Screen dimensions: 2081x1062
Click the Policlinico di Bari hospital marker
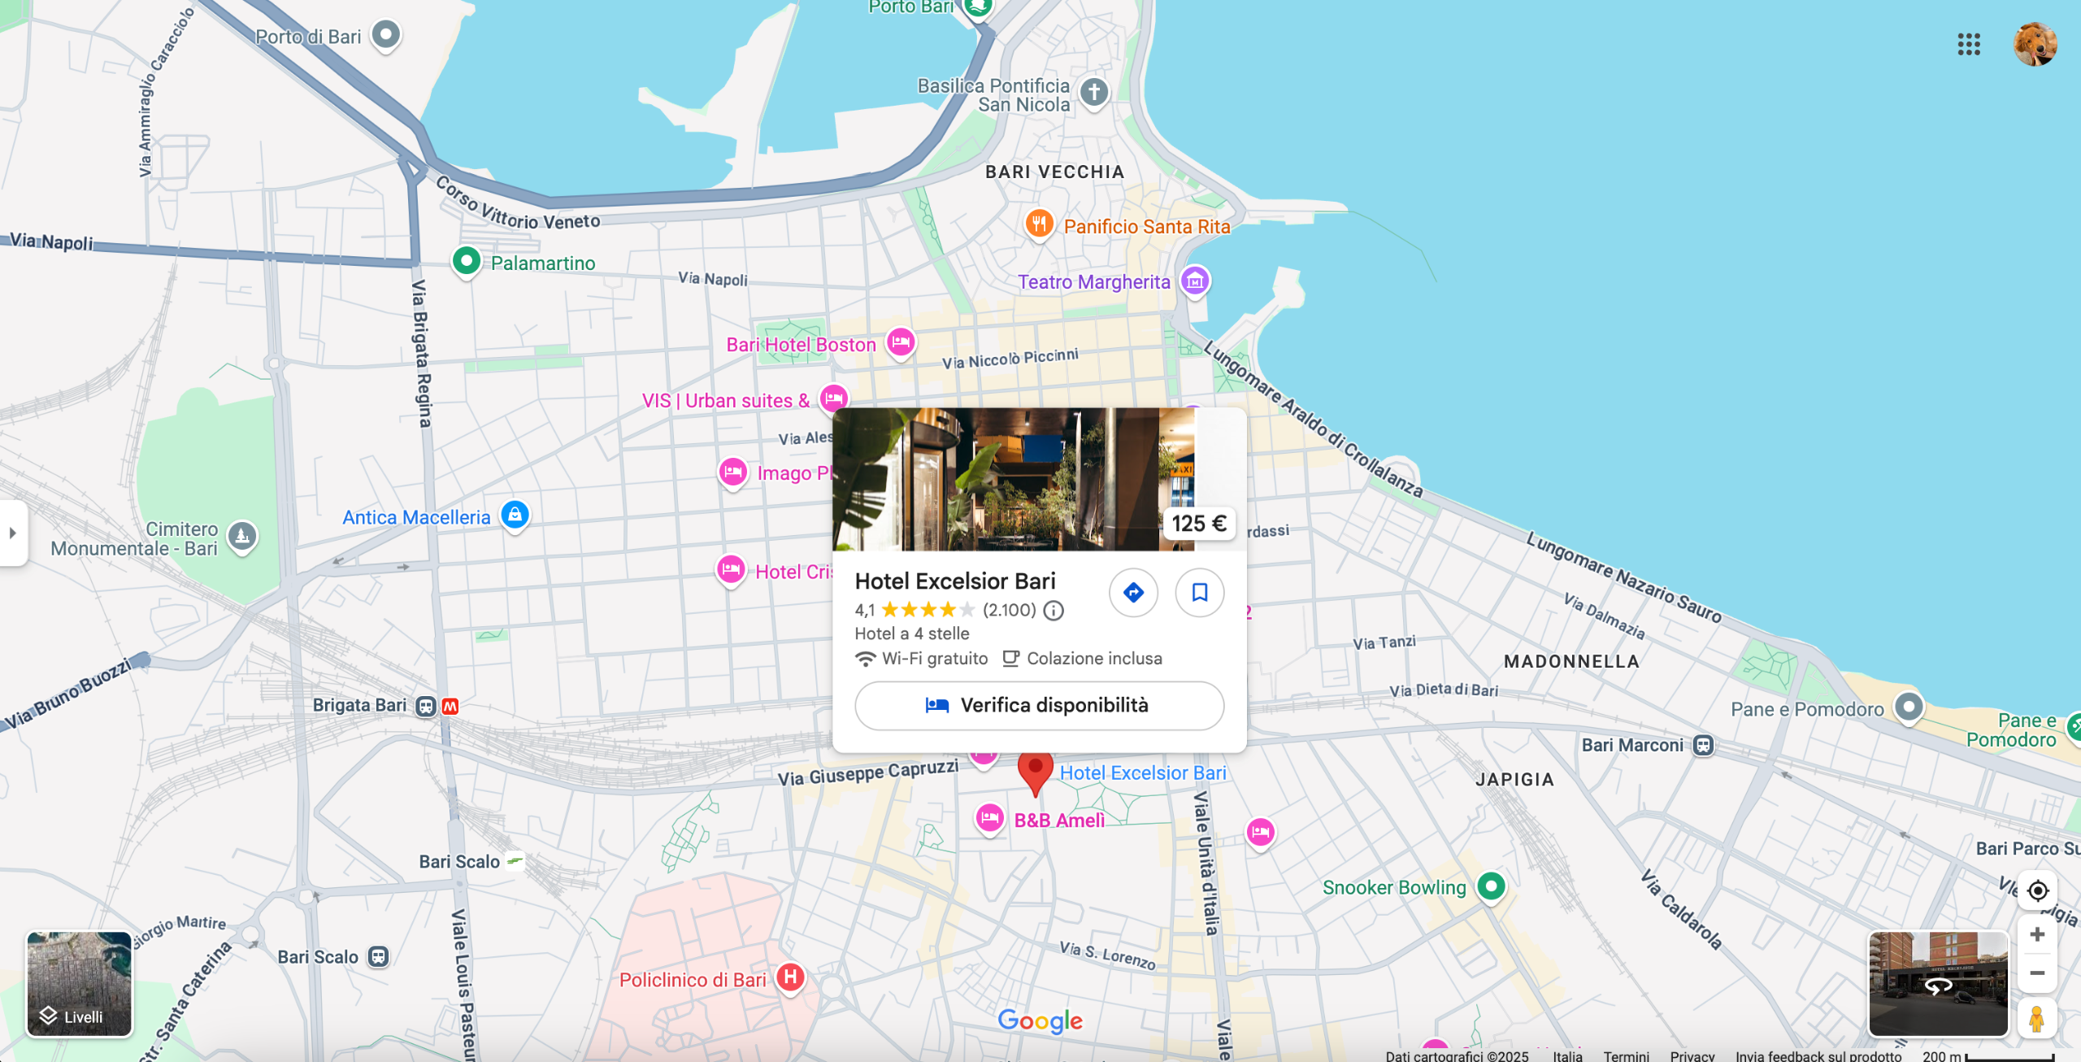tap(790, 977)
